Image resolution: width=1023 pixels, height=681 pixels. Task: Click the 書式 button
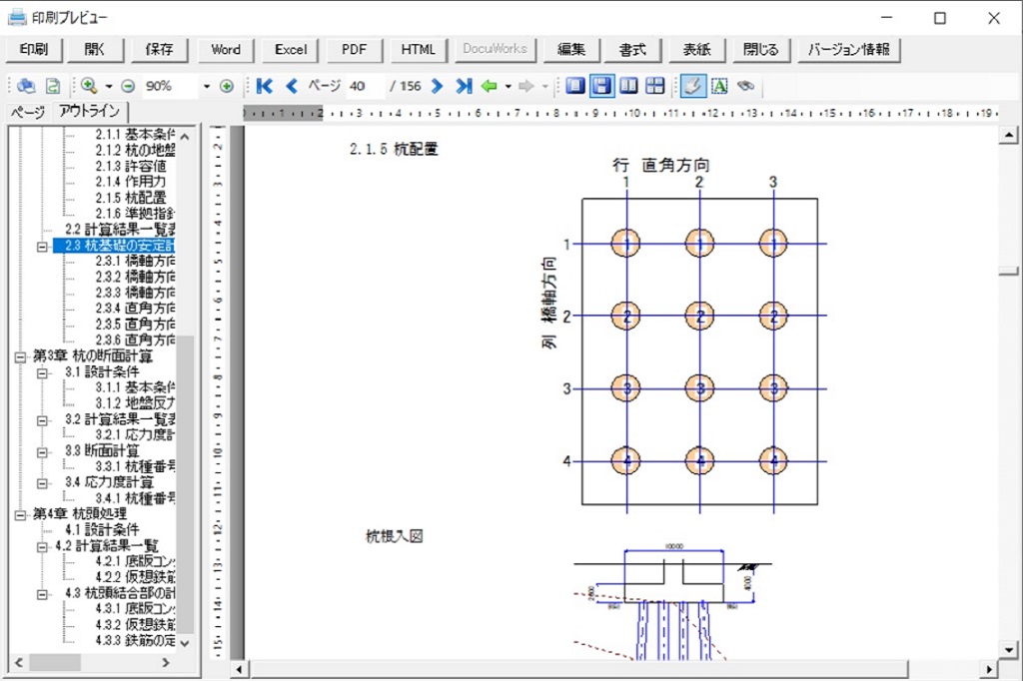(632, 50)
